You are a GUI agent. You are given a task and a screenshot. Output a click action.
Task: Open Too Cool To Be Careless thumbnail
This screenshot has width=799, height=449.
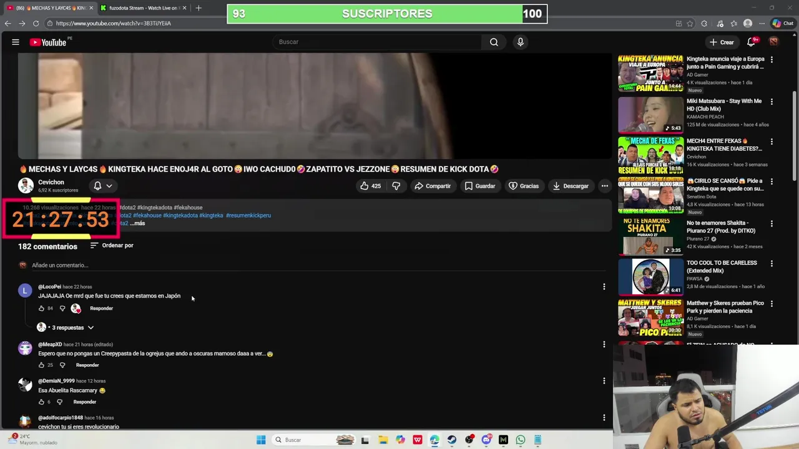[650, 276]
